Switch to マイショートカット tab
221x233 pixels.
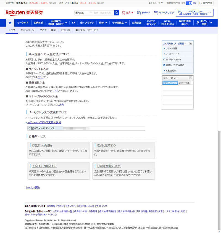(x=184, y=83)
